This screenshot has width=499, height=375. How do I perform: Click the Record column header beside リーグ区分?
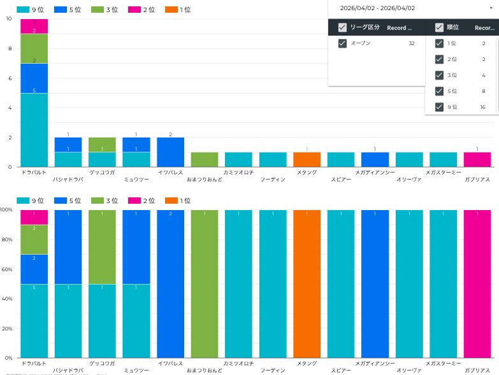coord(400,28)
